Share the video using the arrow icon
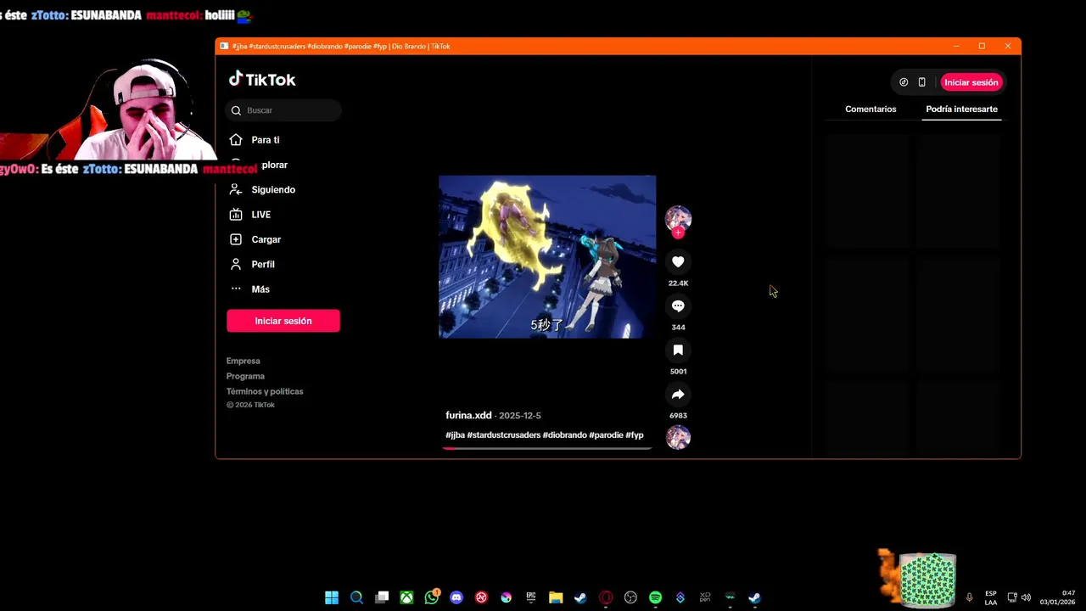 tap(678, 395)
